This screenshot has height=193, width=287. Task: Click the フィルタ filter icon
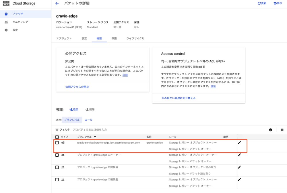[57, 130]
